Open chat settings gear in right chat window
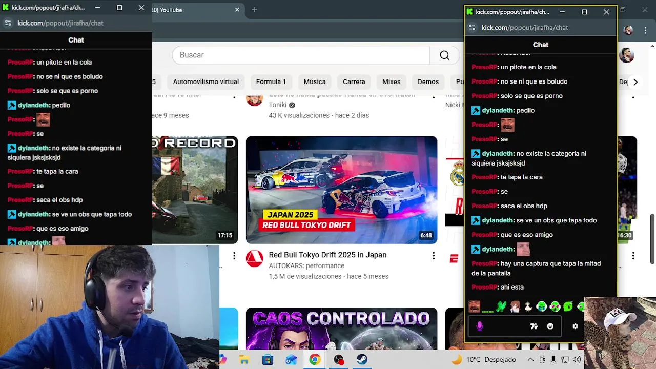This screenshot has height=369, width=656. point(575,326)
